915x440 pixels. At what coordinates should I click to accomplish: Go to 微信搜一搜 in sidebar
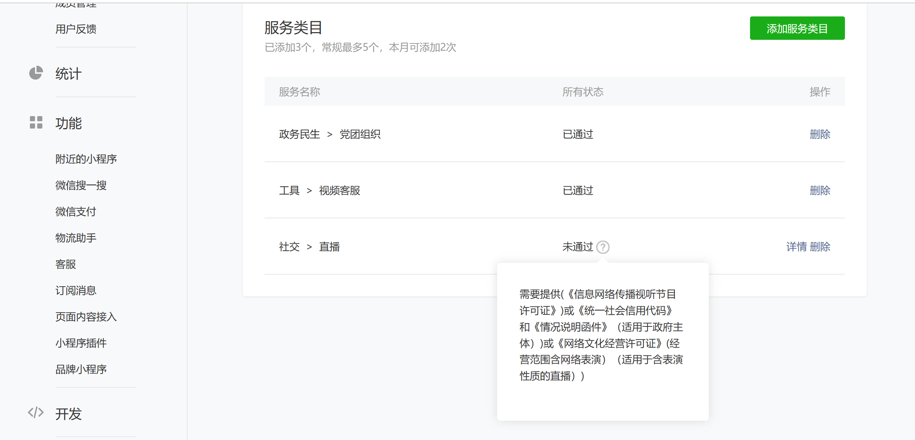pos(81,185)
